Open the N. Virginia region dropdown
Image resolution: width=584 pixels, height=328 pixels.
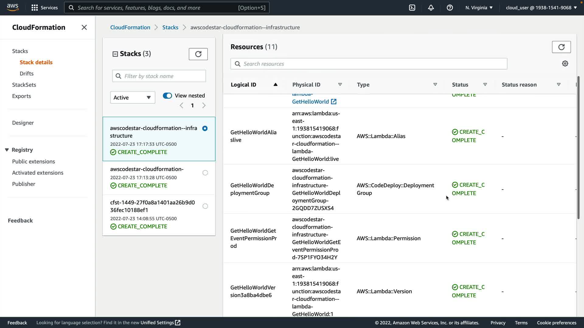479,8
